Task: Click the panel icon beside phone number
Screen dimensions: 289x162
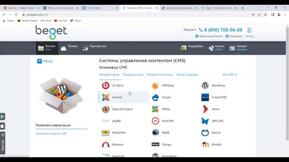Action: click(x=250, y=30)
